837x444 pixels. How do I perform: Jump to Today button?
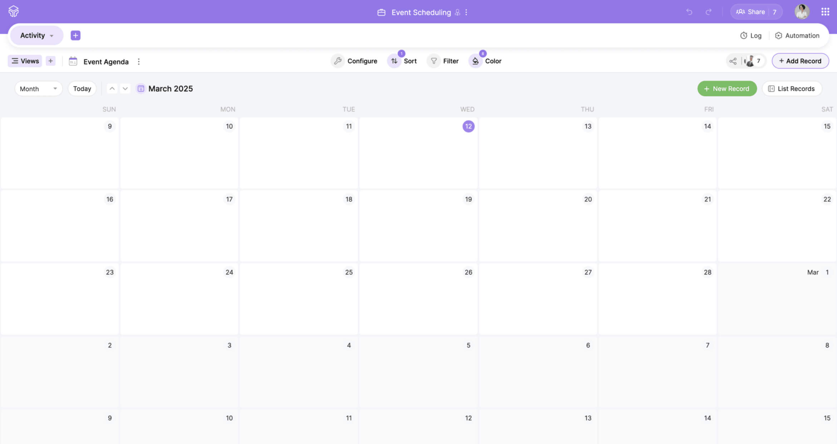(x=82, y=89)
